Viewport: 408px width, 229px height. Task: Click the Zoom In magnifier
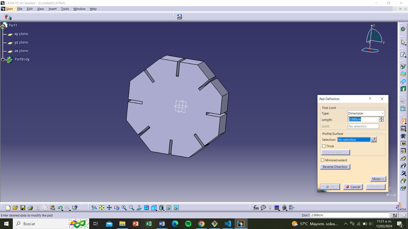click(x=124, y=208)
